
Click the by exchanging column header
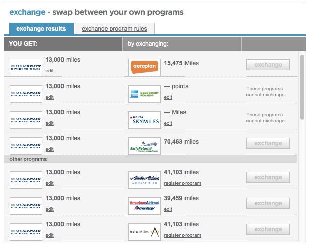point(182,44)
